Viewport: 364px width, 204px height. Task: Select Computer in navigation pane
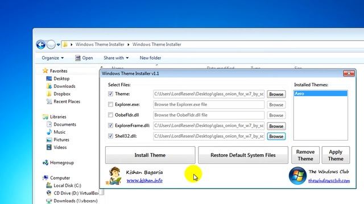tap(60, 178)
